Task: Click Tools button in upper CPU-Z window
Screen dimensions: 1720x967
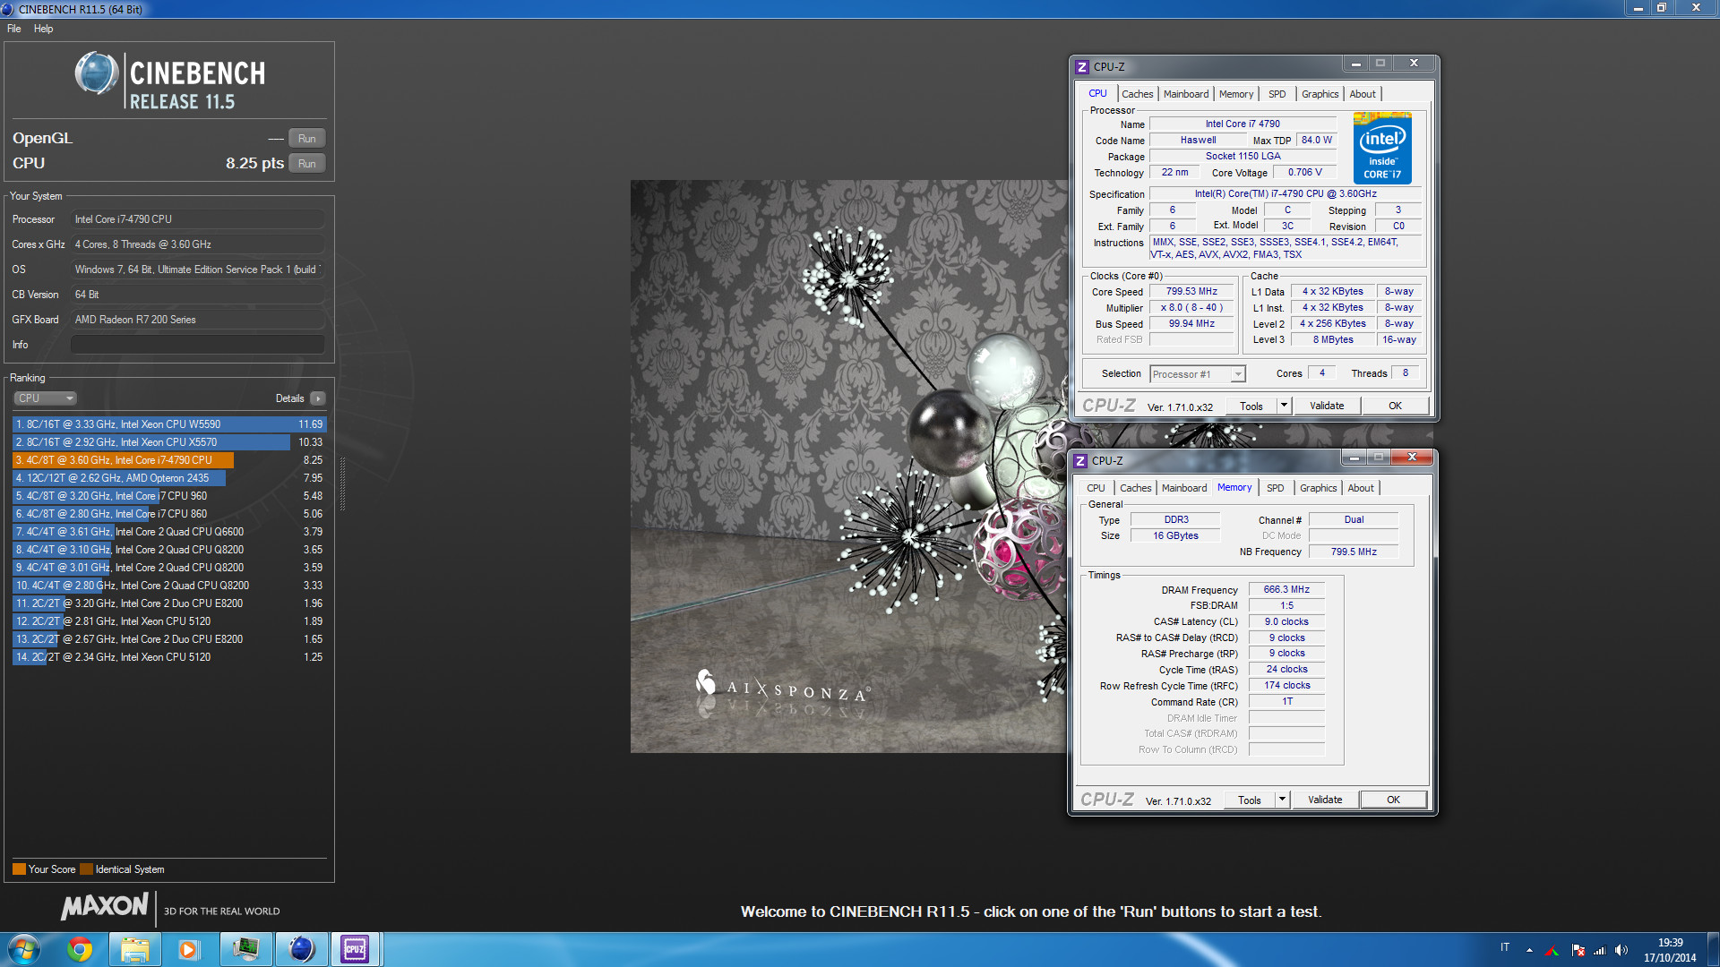Action: pyautogui.click(x=1251, y=406)
